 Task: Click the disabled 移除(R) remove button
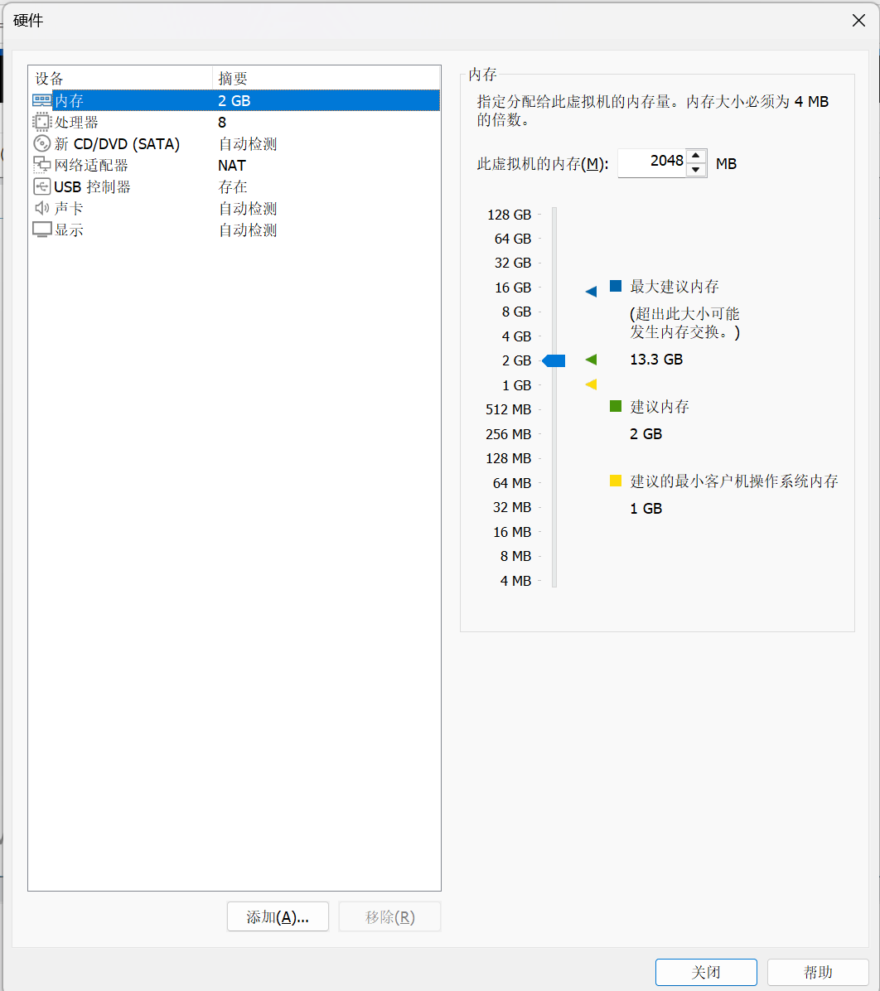click(390, 916)
